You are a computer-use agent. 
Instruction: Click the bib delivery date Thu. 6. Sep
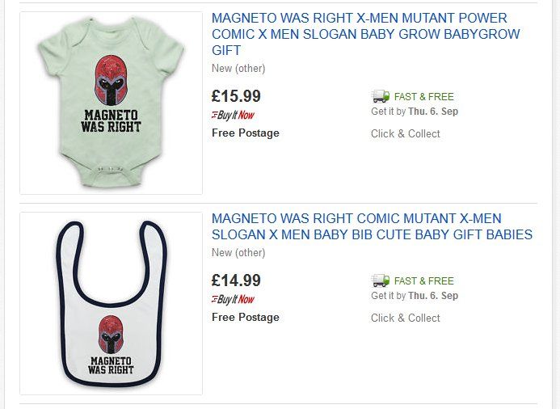coord(433,296)
